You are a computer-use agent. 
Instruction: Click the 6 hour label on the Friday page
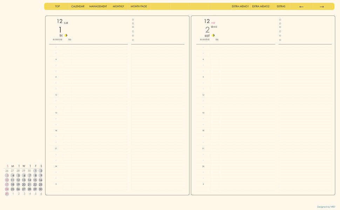pos(56,59)
